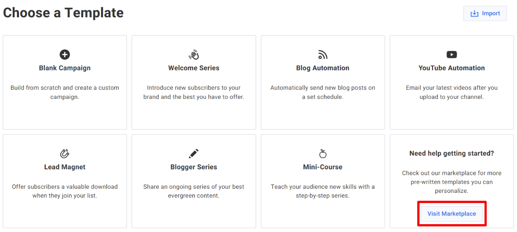This screenshot has height=232, width=517.
Task: Click the Mini-Course step-by-step description
Action: tap(323, 191)
